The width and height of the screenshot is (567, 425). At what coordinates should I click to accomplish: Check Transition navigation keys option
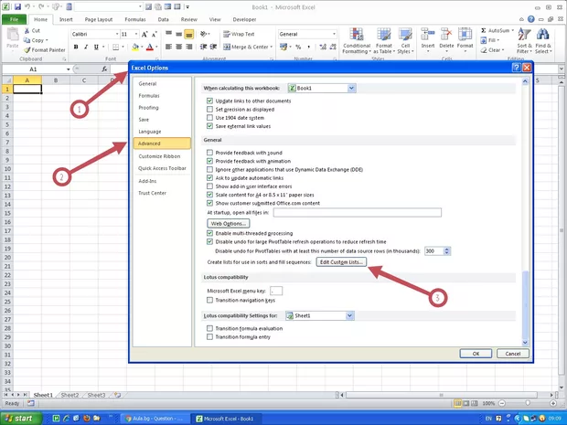(209, 300)
